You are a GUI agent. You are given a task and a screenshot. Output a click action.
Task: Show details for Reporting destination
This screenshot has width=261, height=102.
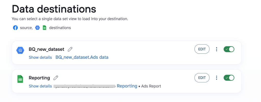pos(40,86)
